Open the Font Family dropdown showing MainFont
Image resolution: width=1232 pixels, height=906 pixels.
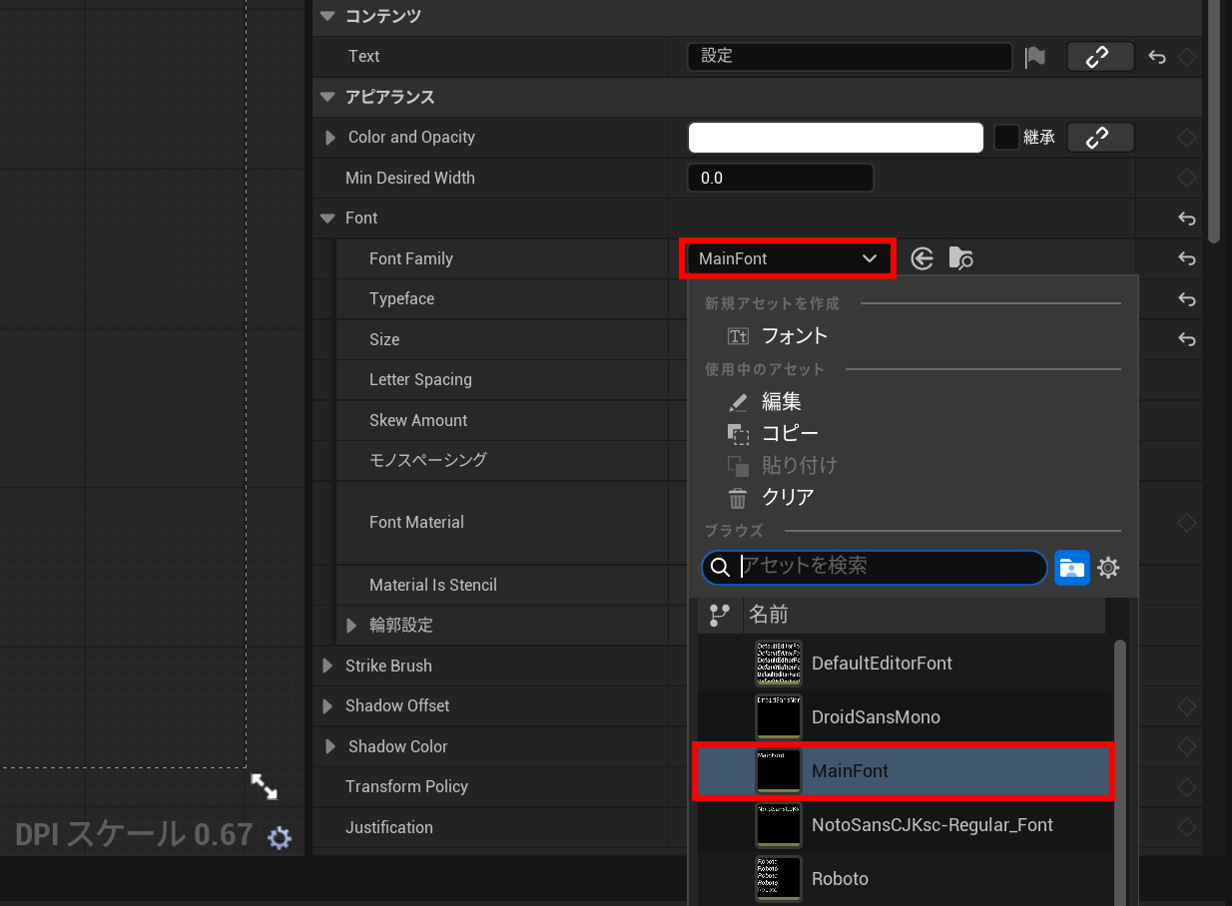(x=788, y=259)
